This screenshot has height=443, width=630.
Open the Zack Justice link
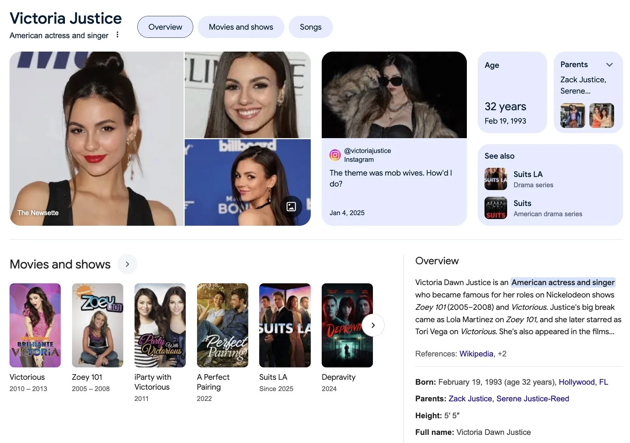[x=470, y=398]
